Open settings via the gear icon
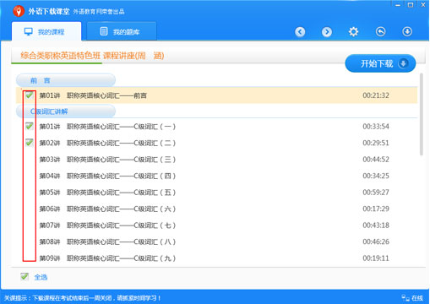The width and height of the screenshot is (430, 304). (x=353, y=32)
